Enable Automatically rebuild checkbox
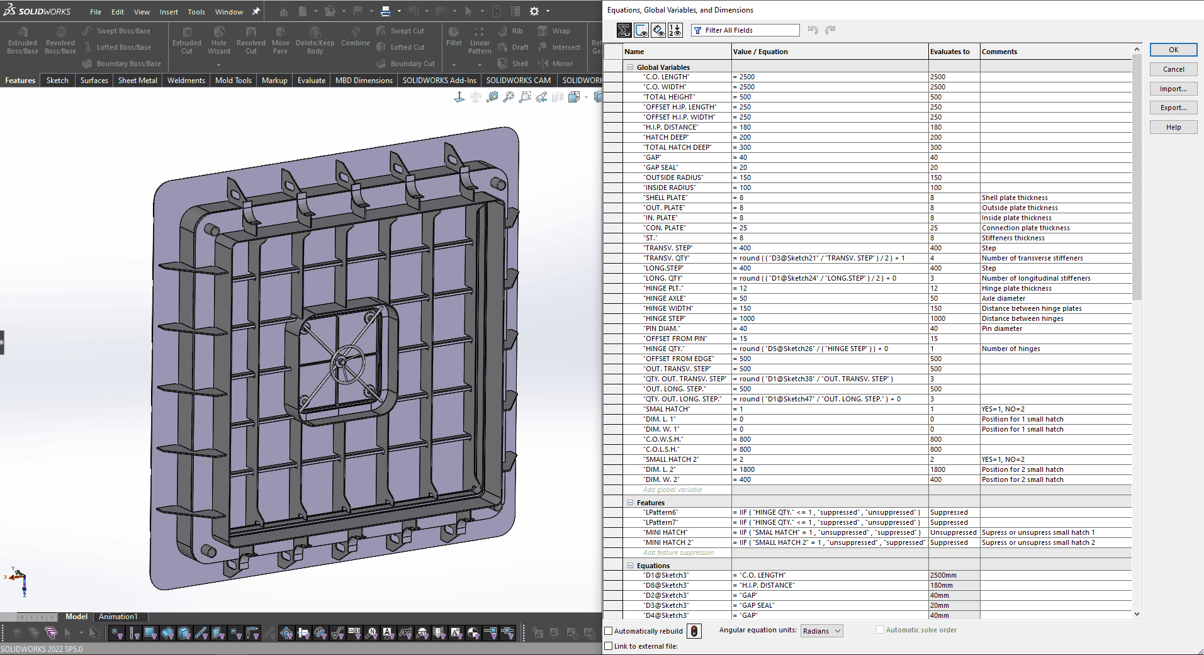The image size is (1204, 655). click(609, 631)
